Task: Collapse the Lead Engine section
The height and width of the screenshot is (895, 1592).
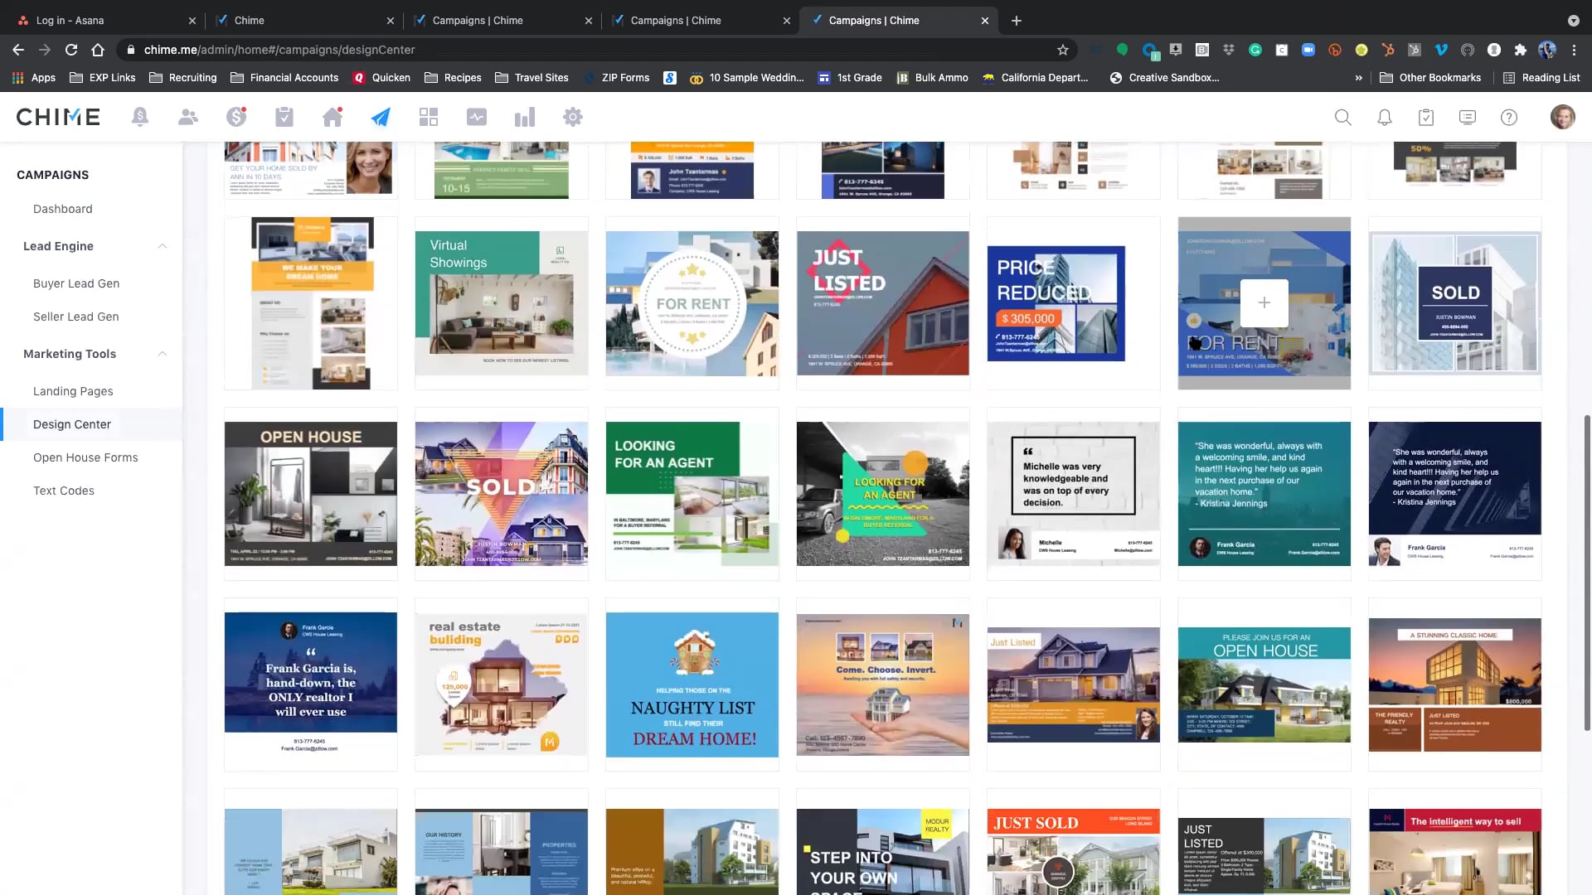Action: (x=162, y=245)
